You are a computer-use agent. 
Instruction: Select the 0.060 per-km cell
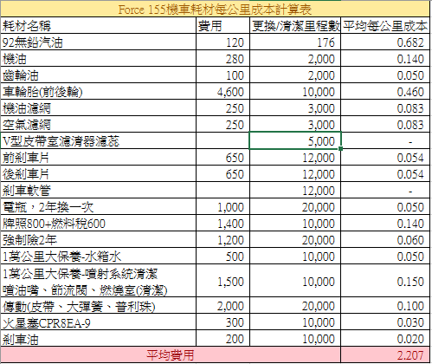click(x=385, y=239)
